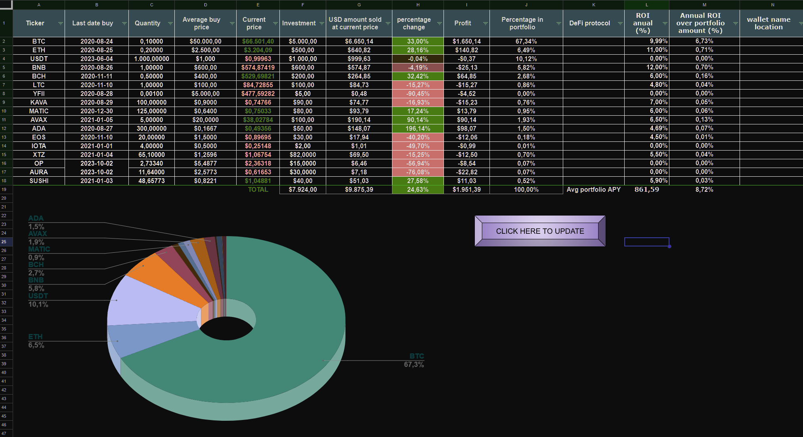
Task: Open the Investment column filter icon
Action: pos(321,23)
